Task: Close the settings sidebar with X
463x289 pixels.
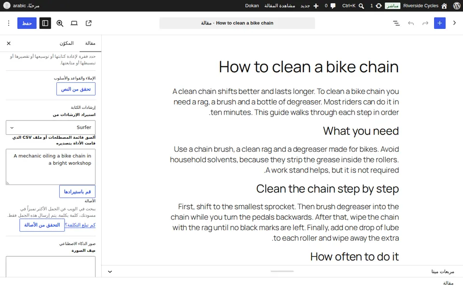Action: (x=9, y=43)
